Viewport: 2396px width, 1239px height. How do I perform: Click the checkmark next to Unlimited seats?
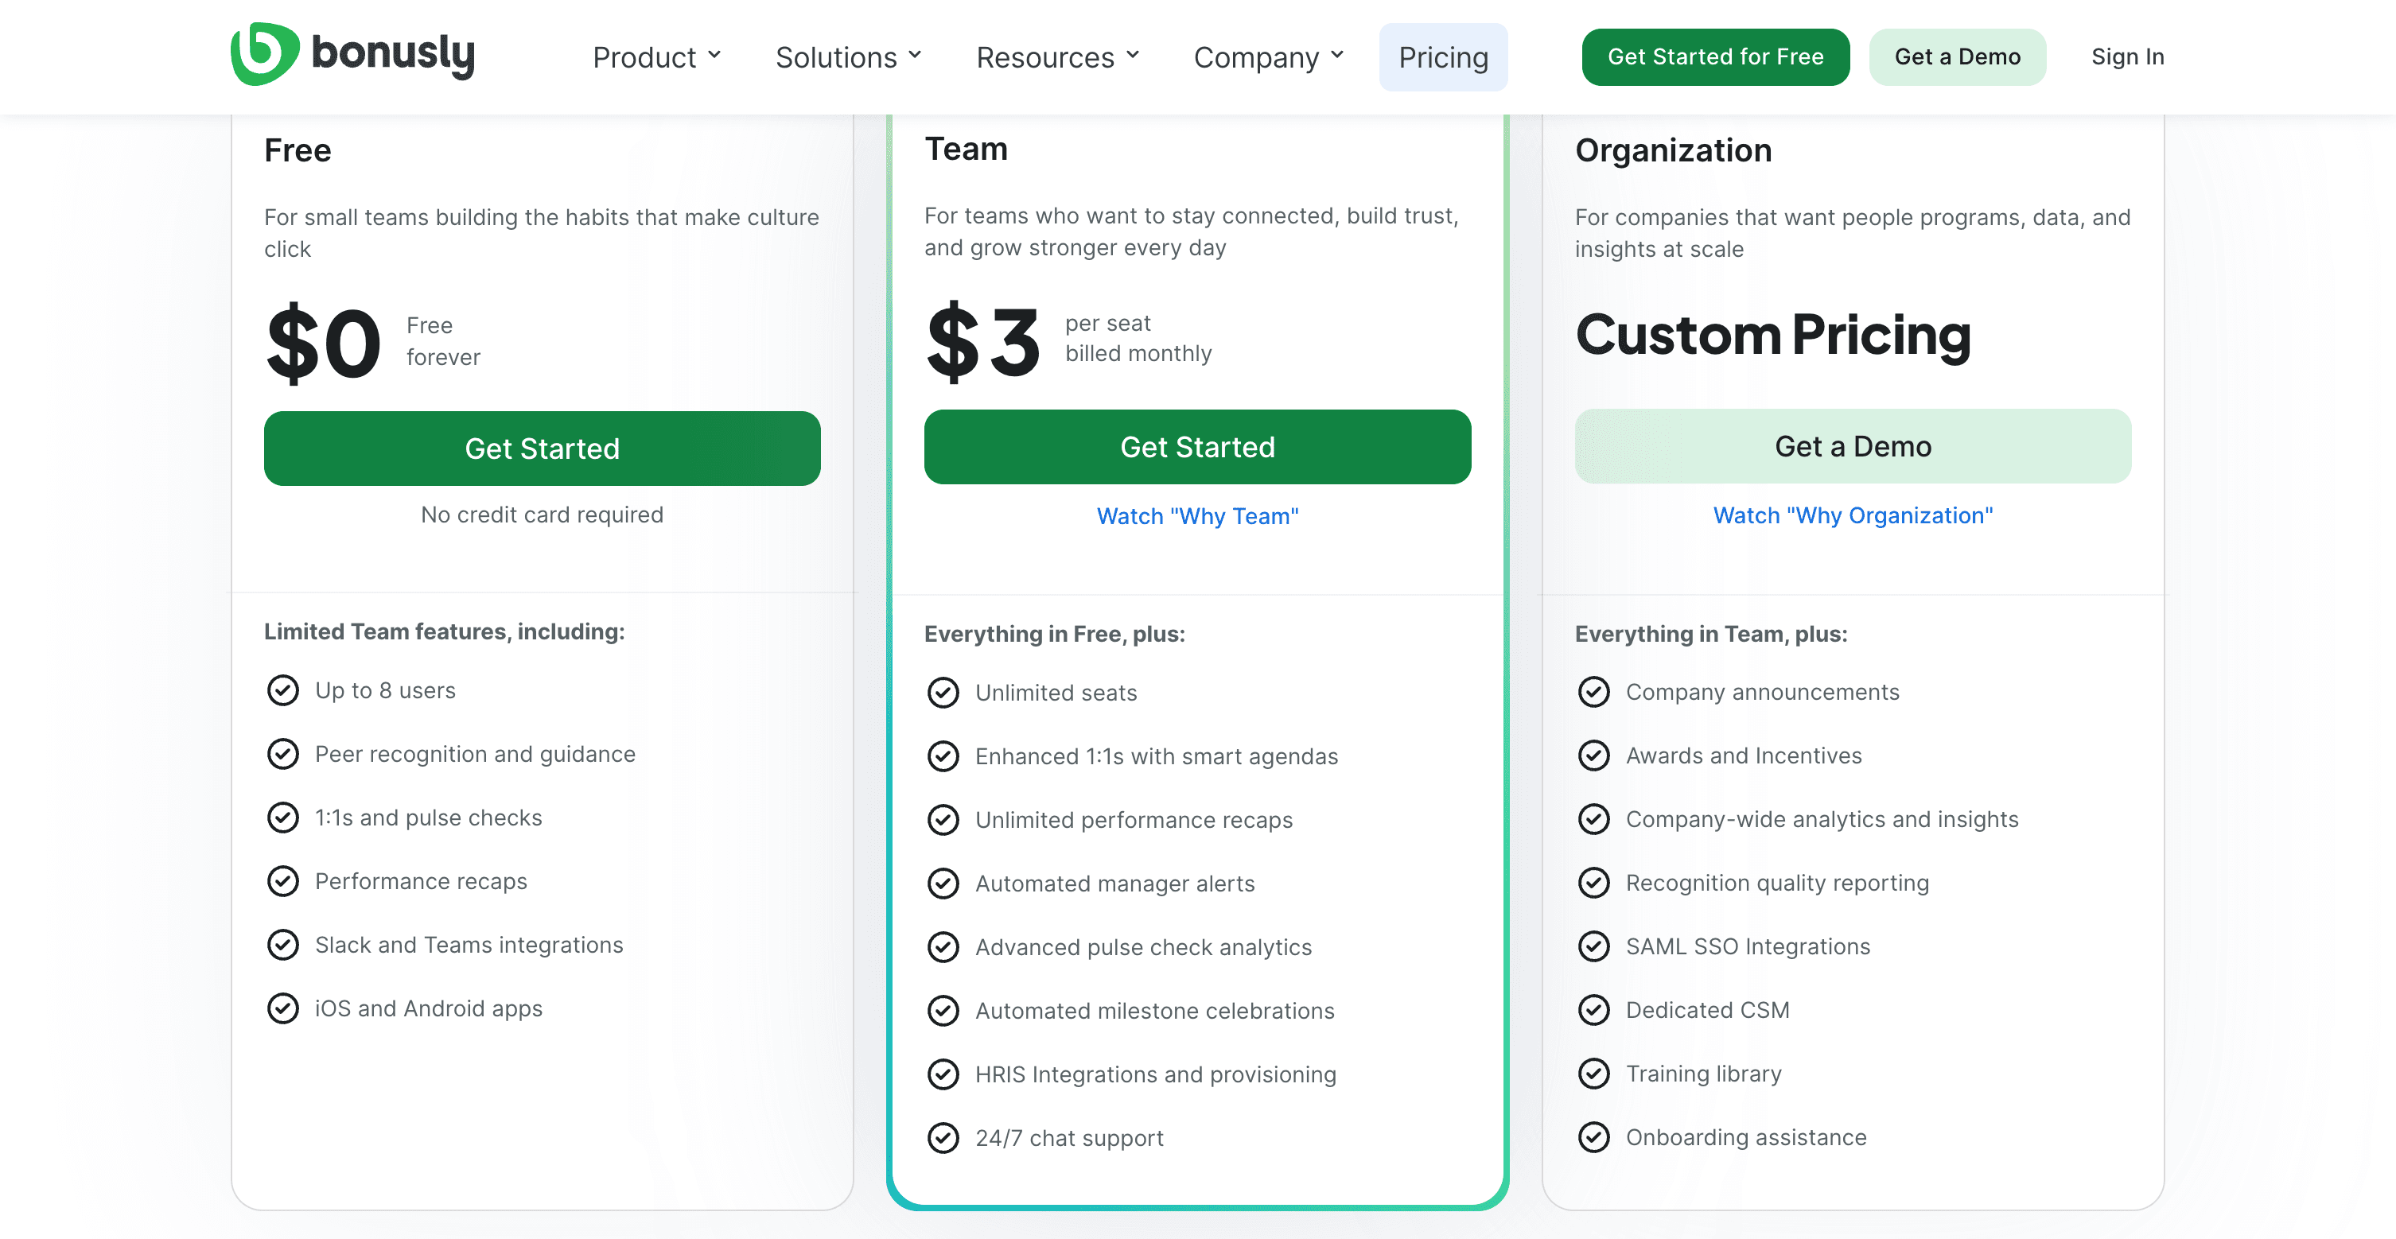click(943, 693)
